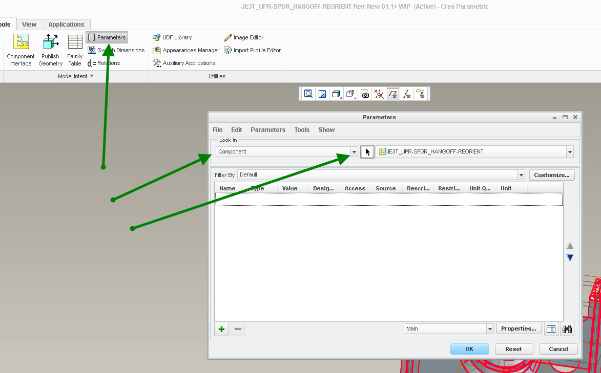Open the Saved Orientations icon
Image resolution: width=601 pixels, height=373 pixels.
350,94
